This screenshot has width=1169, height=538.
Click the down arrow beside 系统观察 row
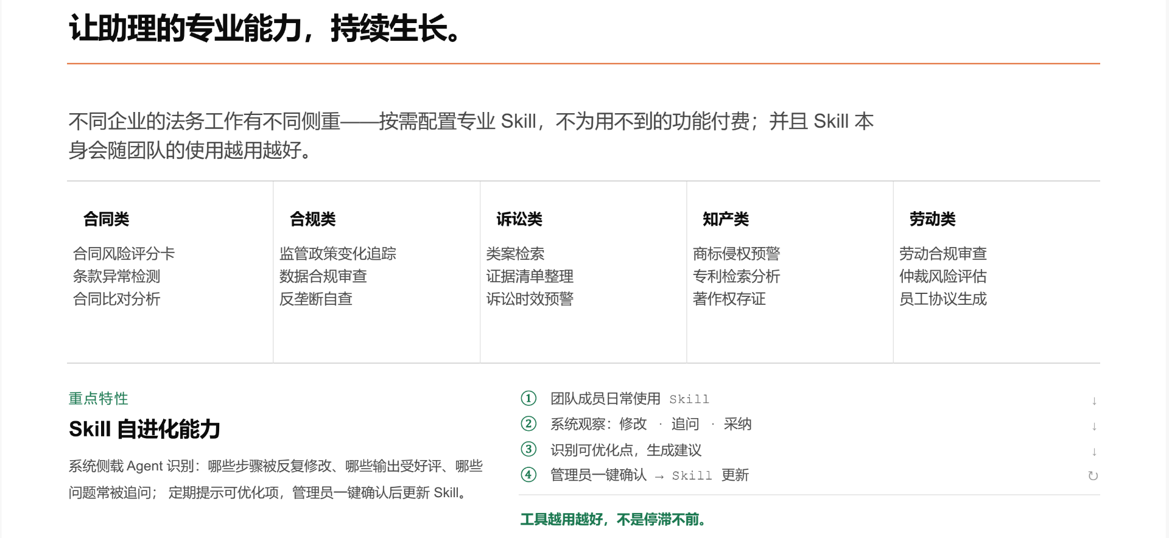1094,427
